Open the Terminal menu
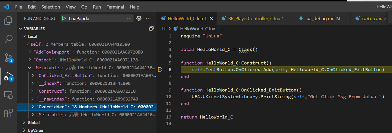Image resolution: width=392 pixels, height=133 pixels. (x=115, y=7)
